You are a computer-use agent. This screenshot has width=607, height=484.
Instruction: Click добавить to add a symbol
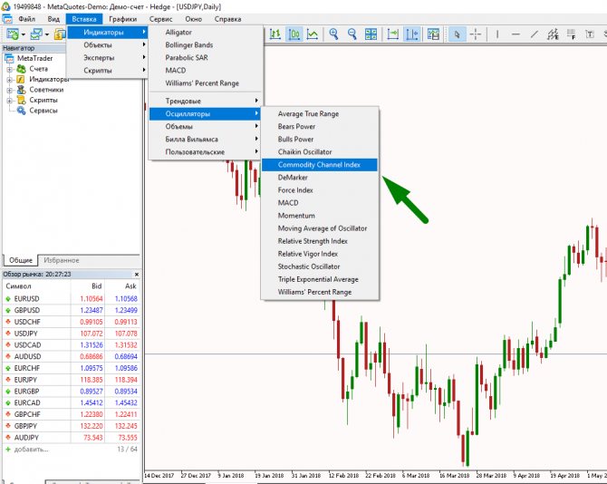[x=31, y=449]
